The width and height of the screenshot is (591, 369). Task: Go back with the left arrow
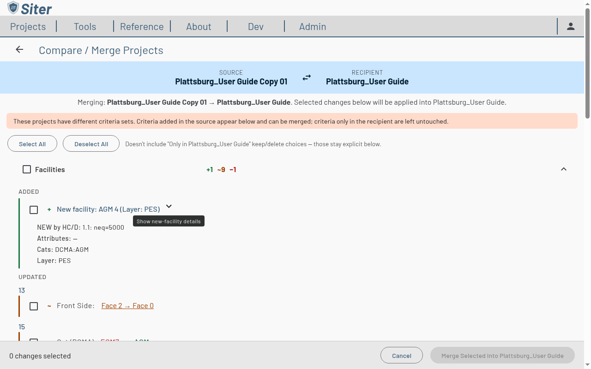pos(19,49)
